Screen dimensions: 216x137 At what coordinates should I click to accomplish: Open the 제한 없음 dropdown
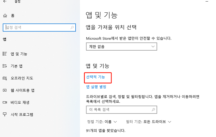121,47
